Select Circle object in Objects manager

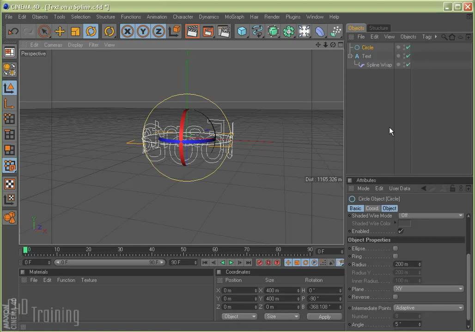pos(367,47)
